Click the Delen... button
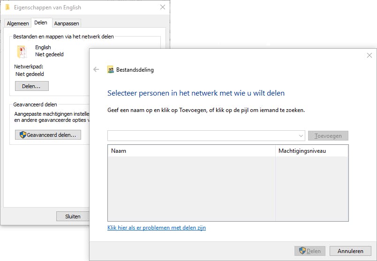The width and height of the screenshot is (377, 261). (x=31, y=86)
